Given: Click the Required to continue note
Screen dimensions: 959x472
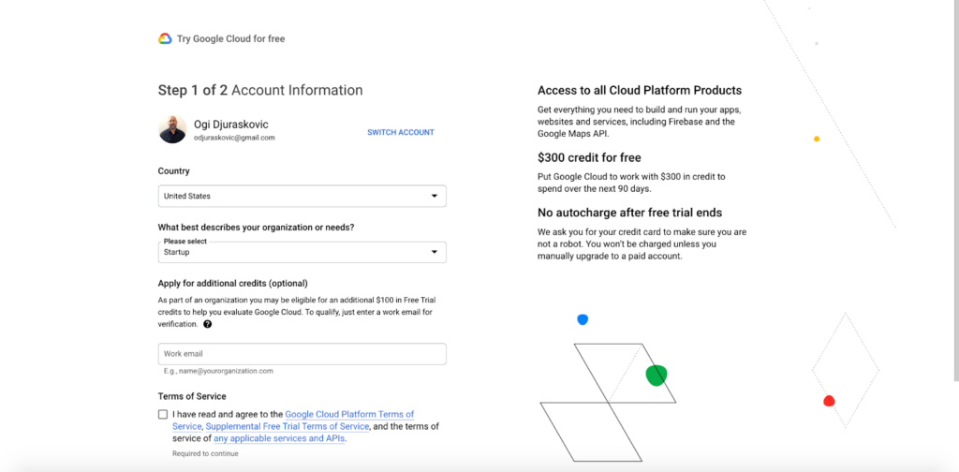Looking at the screenshot, I should coord(205,453).
